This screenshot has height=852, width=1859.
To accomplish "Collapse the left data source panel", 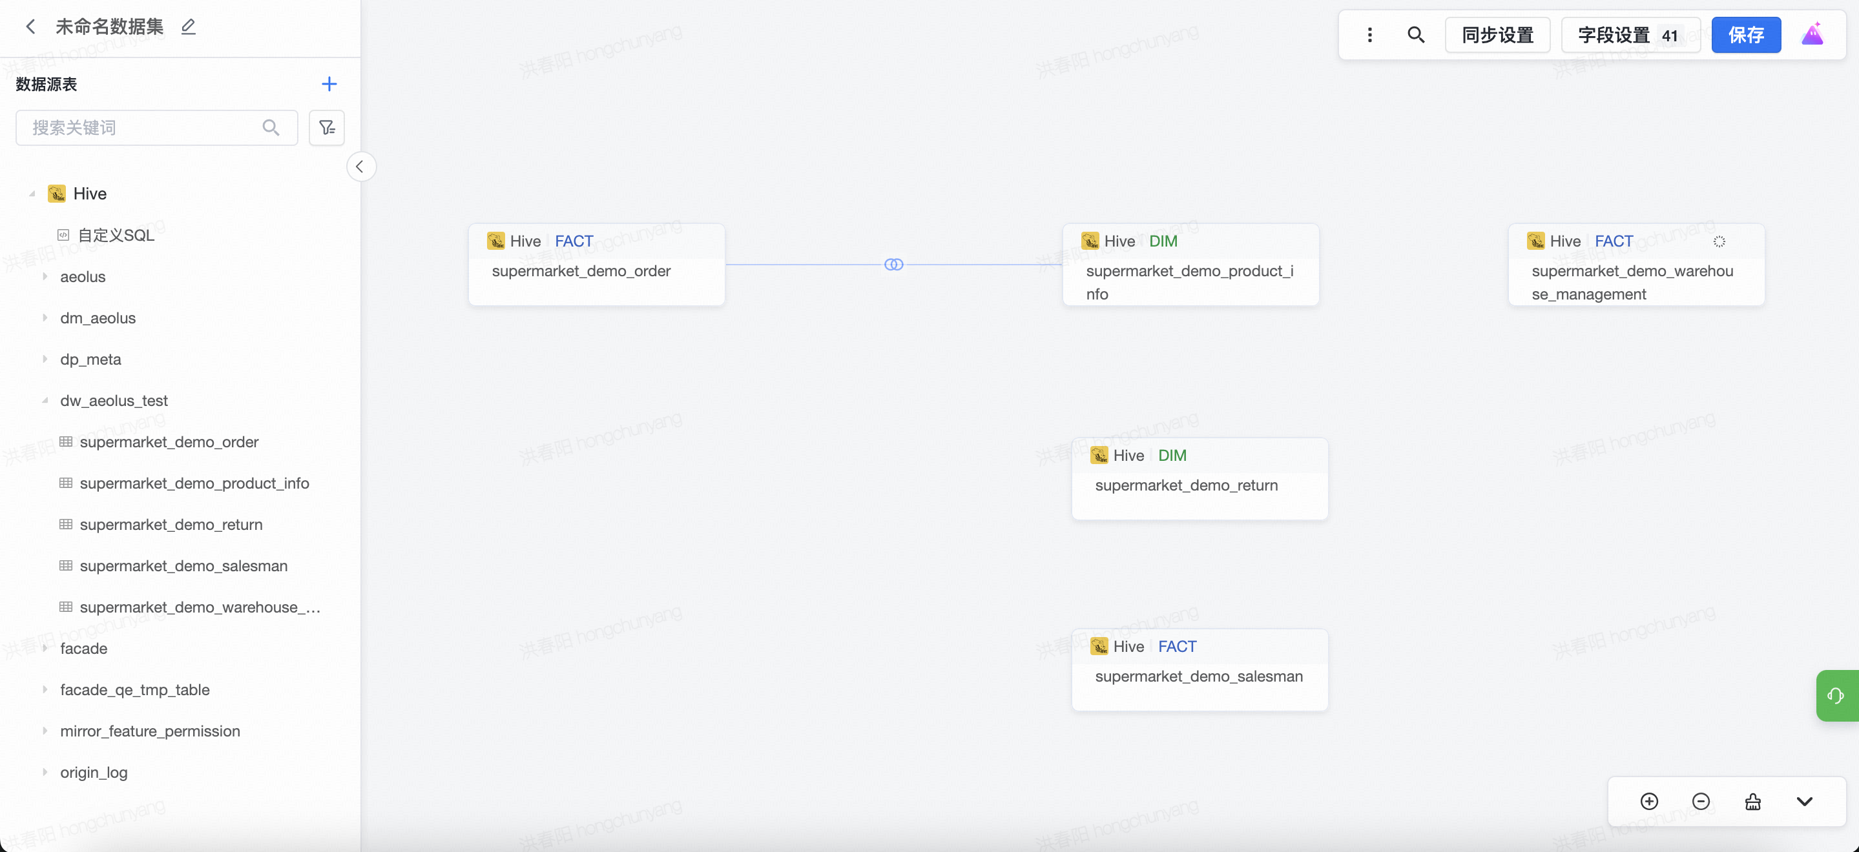I will pos(360,167).
